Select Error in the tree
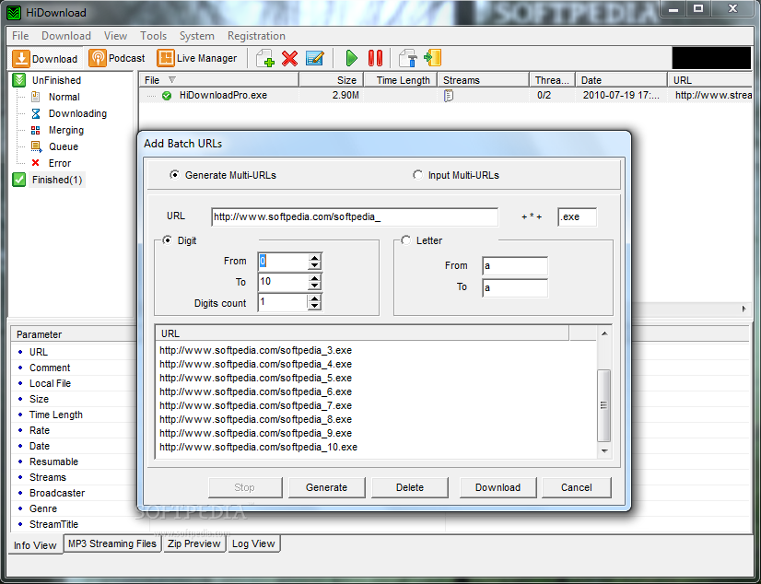 click(x=60, y=163)
